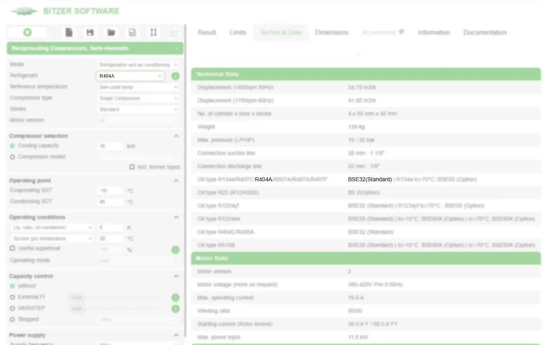This screenshot has height=345, width=543.
Task: Click the 'Max. pressure (LP/HP)' row label
Action: coord(226,140)
